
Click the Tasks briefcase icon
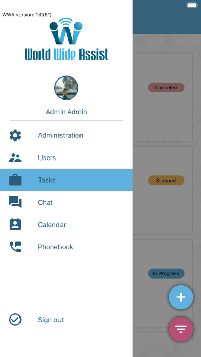pyautogui.click(x=15, y=180)
